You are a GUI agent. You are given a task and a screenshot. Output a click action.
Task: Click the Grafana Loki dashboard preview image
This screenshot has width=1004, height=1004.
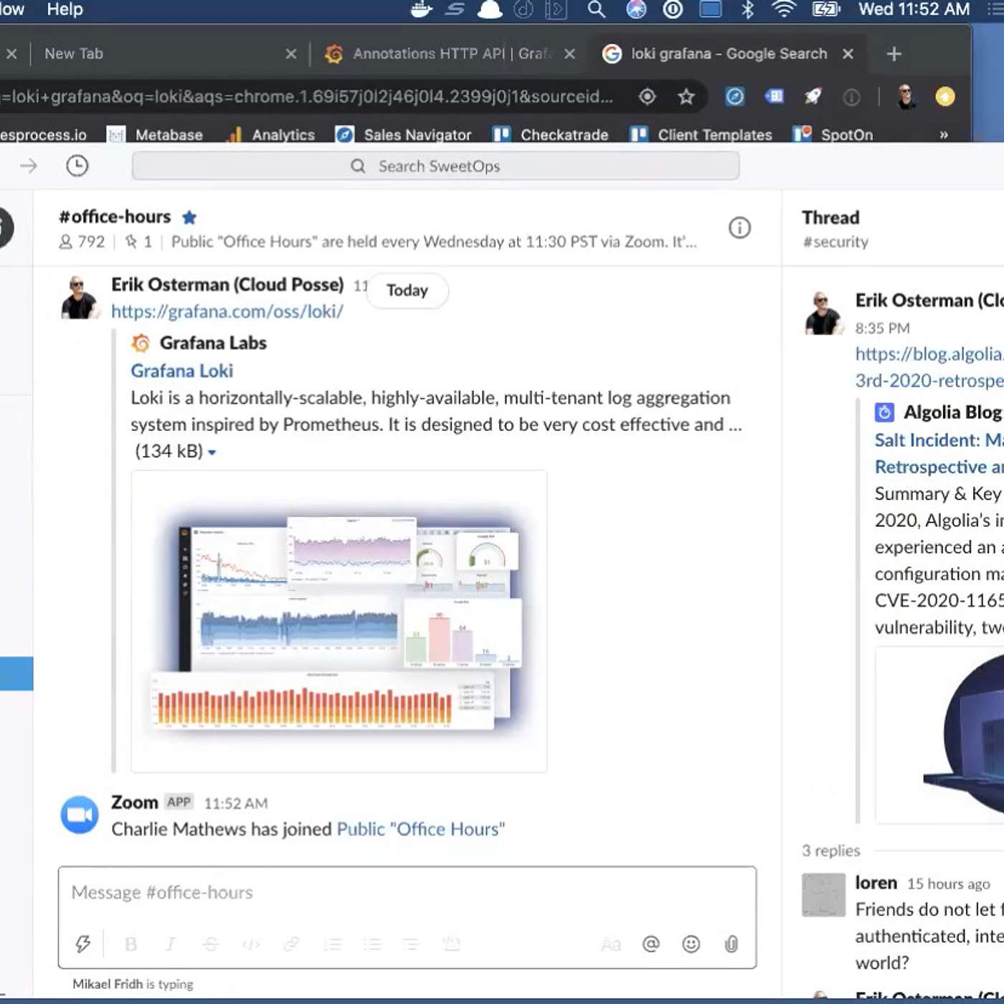(338, 621)
